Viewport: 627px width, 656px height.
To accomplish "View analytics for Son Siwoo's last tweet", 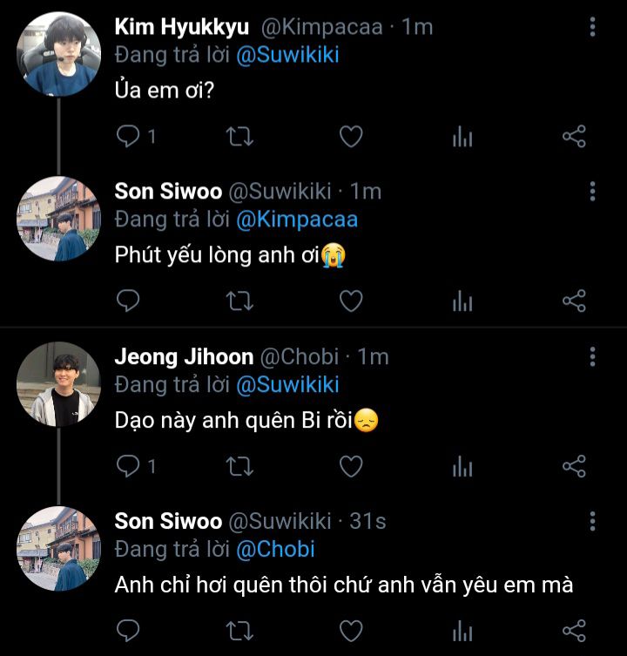I will point(462,631).
